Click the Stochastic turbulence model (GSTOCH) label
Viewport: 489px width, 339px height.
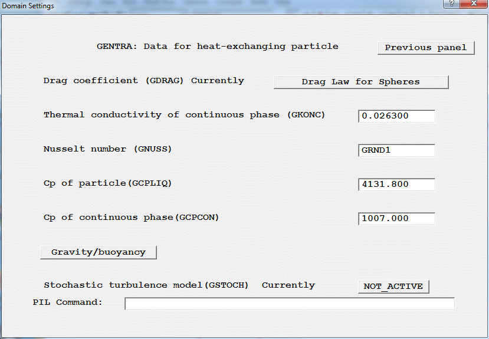pyautogui.click(x=146, y=285)
